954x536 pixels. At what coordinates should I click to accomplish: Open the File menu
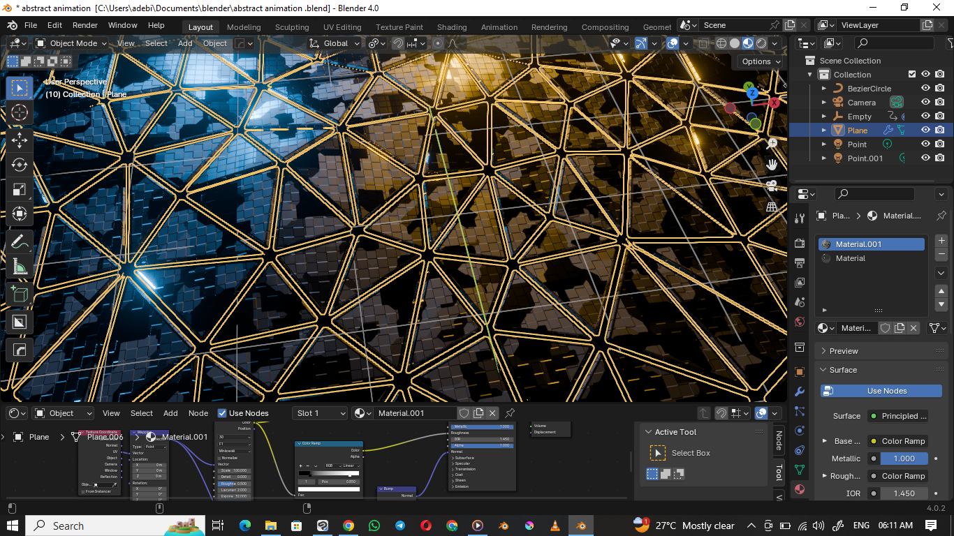31,25
